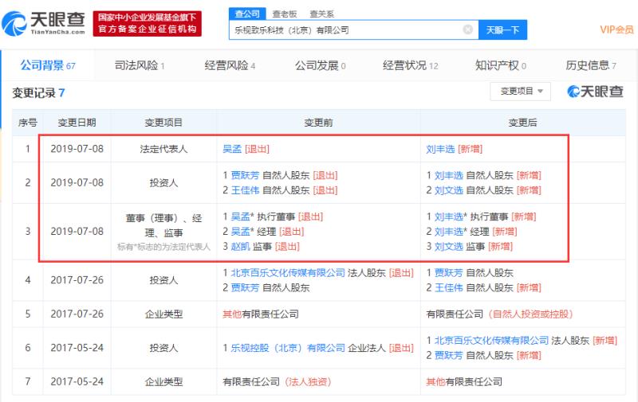Open 北京百乐文化传媒有限公司 link in row four
The width and height of the screenshot is (638, 402).
click(288, 273)
